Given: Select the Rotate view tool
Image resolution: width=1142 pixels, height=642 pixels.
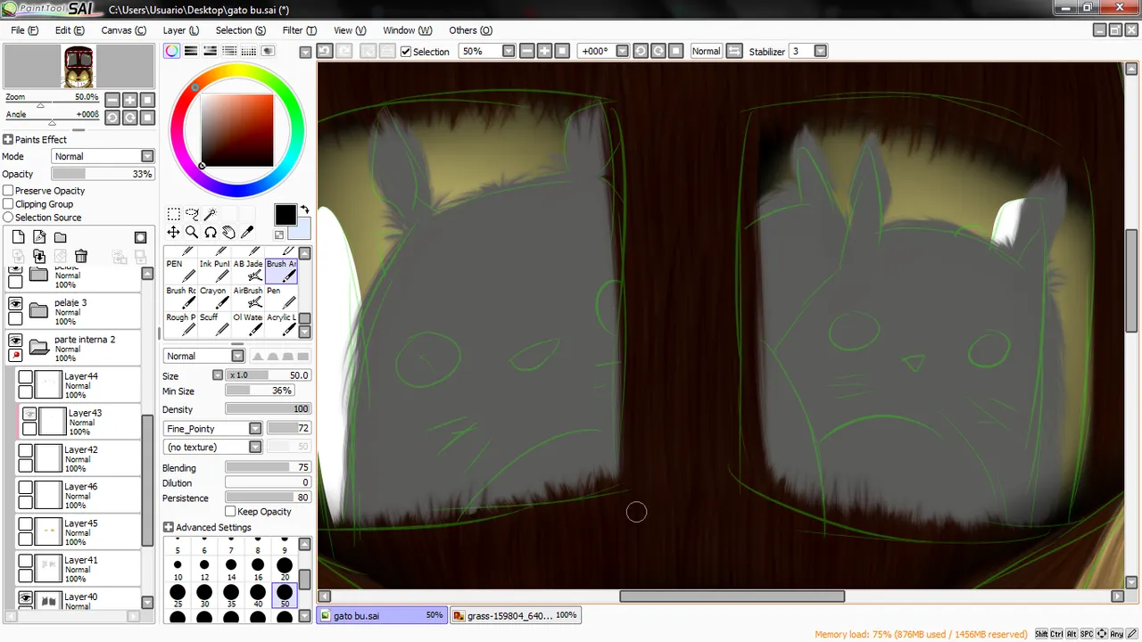Looking at the screenshot, I should [x=211, y=232].
